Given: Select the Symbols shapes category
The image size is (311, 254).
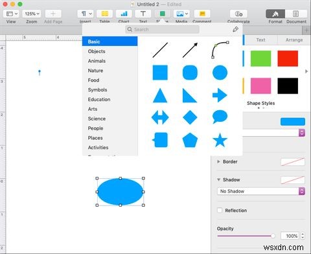Looking at the screenshot, I should pyautogui.click(x=109, y=90).
